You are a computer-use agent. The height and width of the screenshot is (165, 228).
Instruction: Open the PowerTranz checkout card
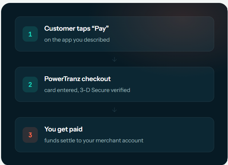pyautogui.click(x=115, y=84)
